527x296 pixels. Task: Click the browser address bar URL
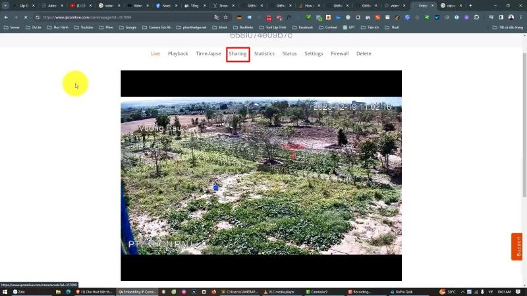(88, 17)
